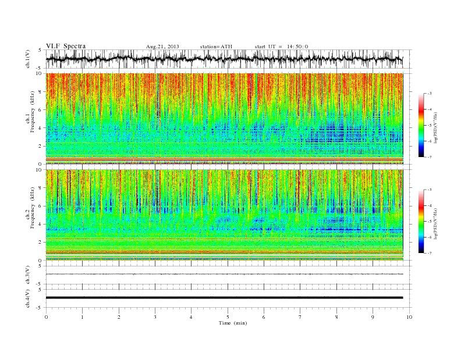Click time axis tick label "10" at the right end

pos(409,317)
